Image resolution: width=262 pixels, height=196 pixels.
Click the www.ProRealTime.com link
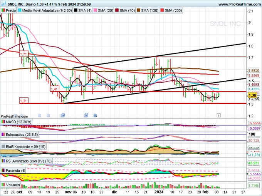pyautogui.click(x=240, y=4)
